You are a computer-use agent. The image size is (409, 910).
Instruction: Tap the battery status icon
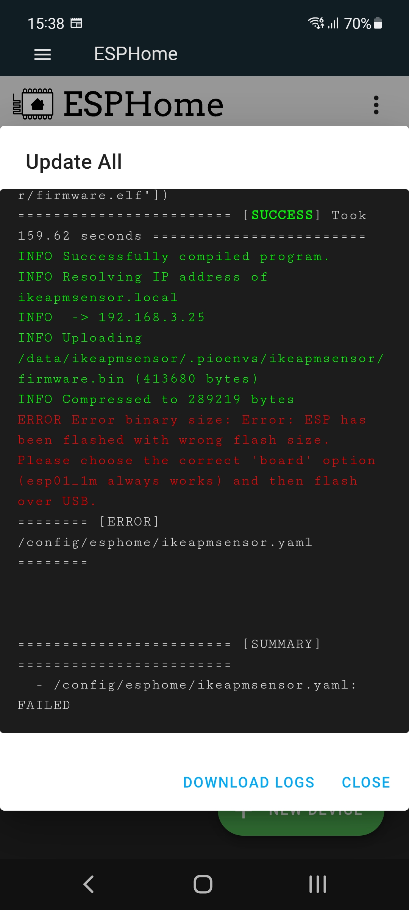(x=378, y=24)
